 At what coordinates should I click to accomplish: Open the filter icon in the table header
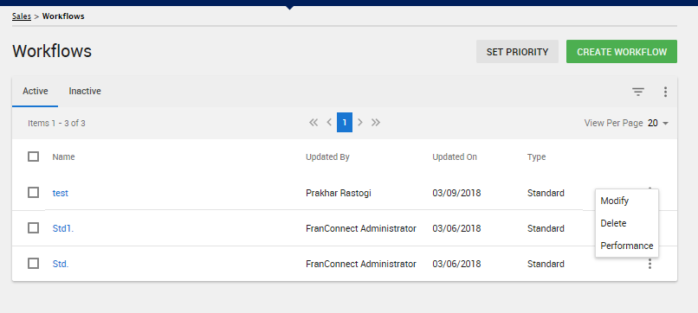[638, 92]
